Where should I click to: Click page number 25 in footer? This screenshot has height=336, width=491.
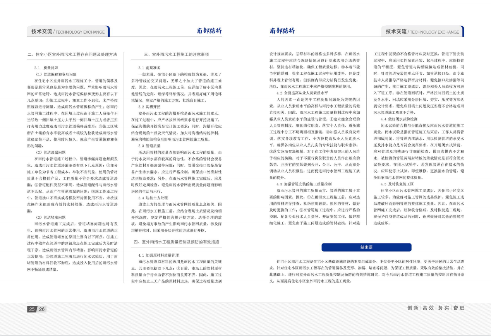pyautogui.click(x=32, y=309)
